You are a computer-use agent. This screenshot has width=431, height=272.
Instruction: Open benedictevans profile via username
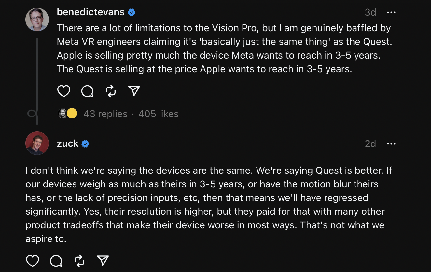(x=90, y=12)
